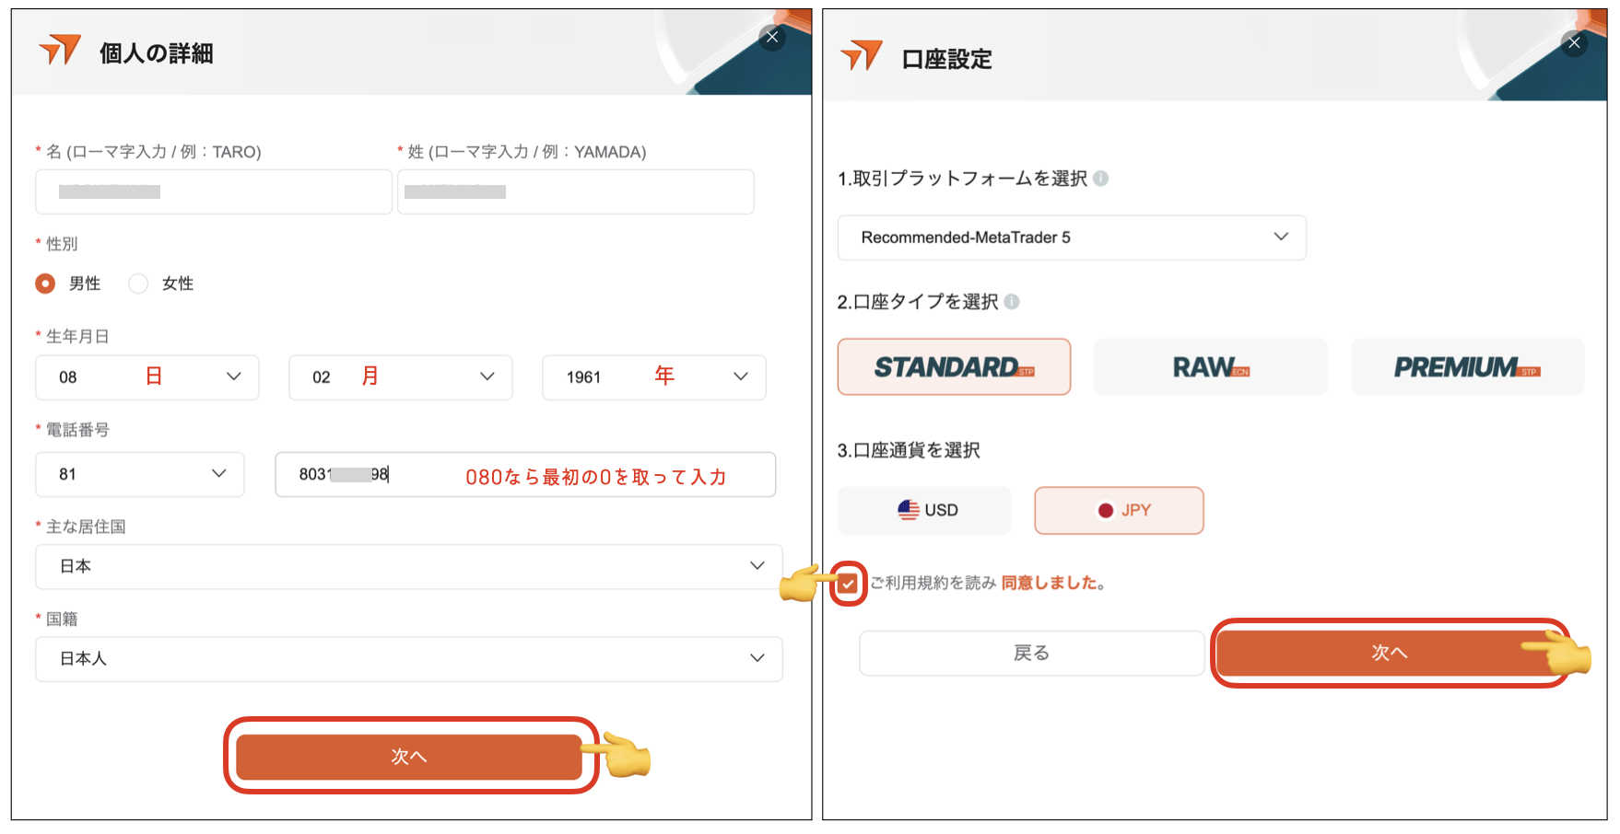Select the PREMIUM account type
The width and height of the screenshot is (1620, 834).
[1466, 367]
